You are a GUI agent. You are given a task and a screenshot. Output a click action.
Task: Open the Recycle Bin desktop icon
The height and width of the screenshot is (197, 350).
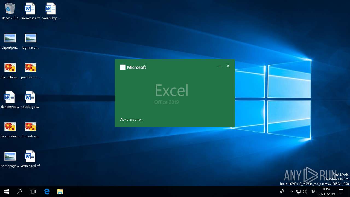[x=10, y=11]
